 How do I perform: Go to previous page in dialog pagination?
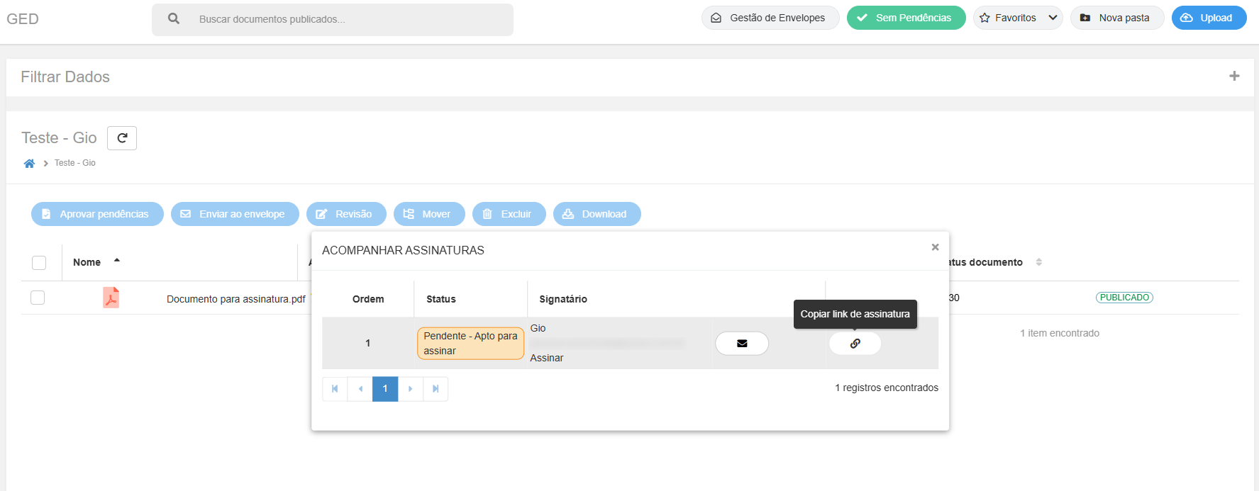point(360,389)
